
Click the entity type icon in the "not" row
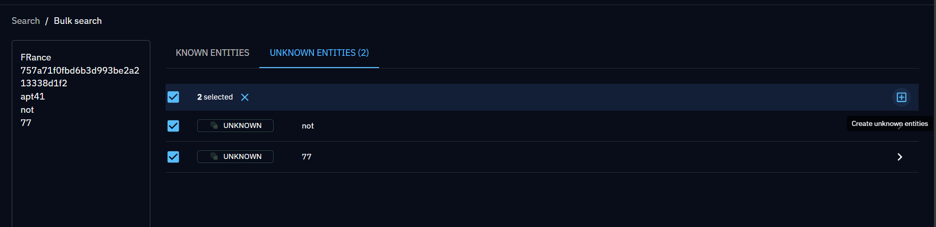coord(215,125)
